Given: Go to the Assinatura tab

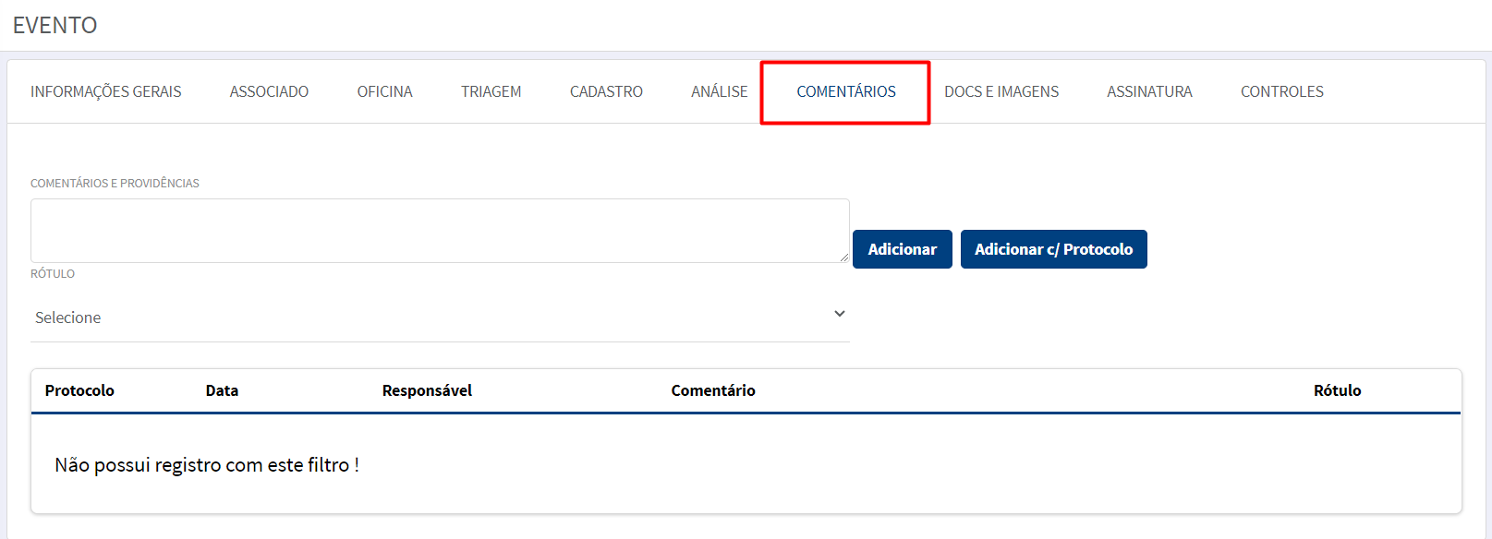Looking at the screenshot, I should pyautogui.click(x=1149, y=91).
